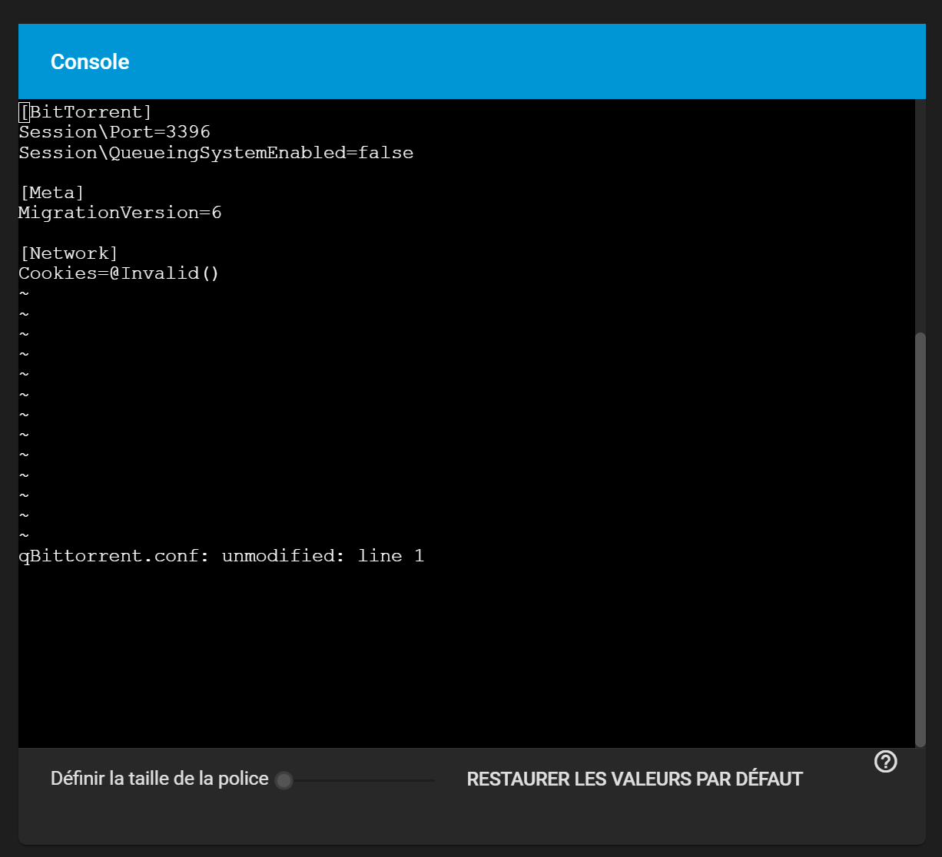Click the scrollbar track above the thumb
Viewport: 942px width, 857px height.
coord(920,215)
